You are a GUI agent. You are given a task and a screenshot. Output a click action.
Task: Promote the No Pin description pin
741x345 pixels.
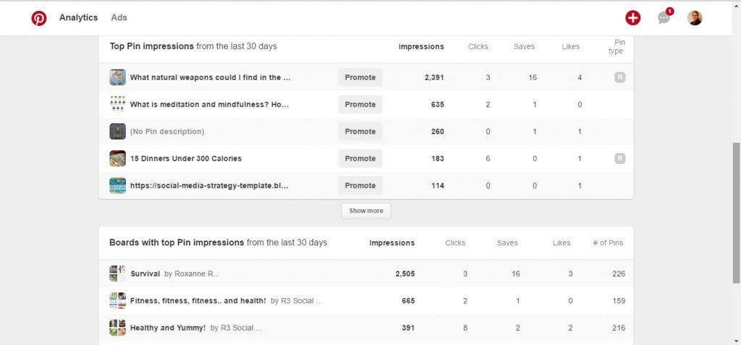click(360, 131)
